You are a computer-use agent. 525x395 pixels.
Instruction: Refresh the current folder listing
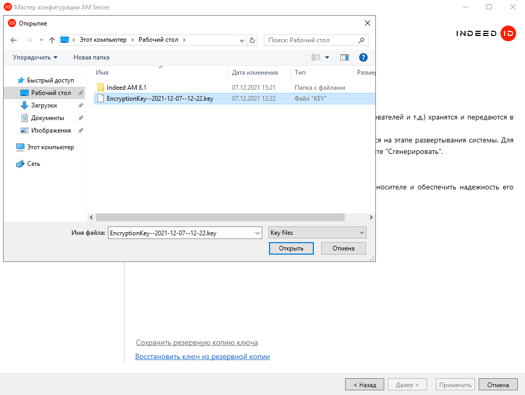tap(253, 40)
